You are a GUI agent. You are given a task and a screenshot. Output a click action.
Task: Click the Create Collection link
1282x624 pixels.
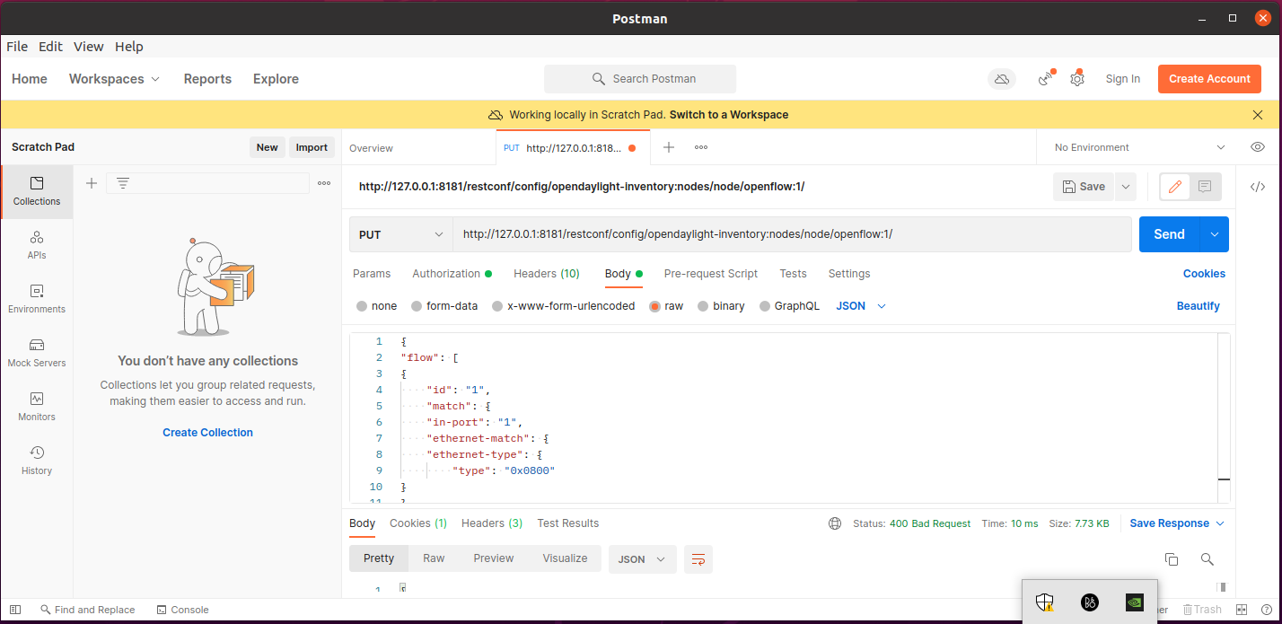click(x=207, y=433)
